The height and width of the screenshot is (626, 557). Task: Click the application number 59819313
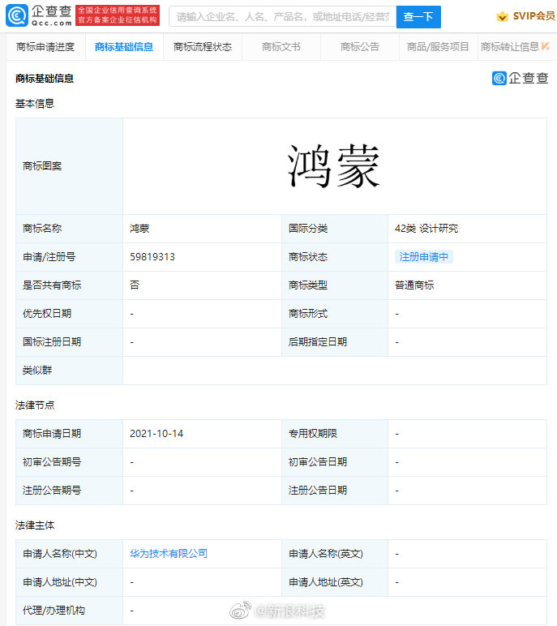pos(152,257)
